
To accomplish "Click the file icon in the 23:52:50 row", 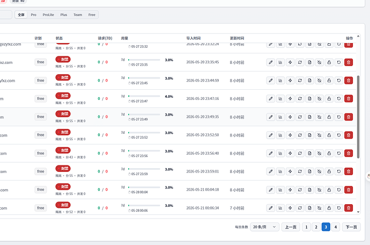I will (x=309, y=135).
